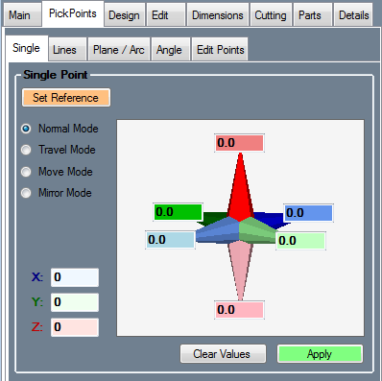
Task: Focus the pink bottom value field
Action: (x=239, y=310)
